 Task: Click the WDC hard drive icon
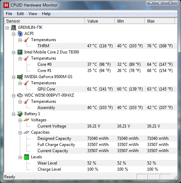click(x=20, y=95)
